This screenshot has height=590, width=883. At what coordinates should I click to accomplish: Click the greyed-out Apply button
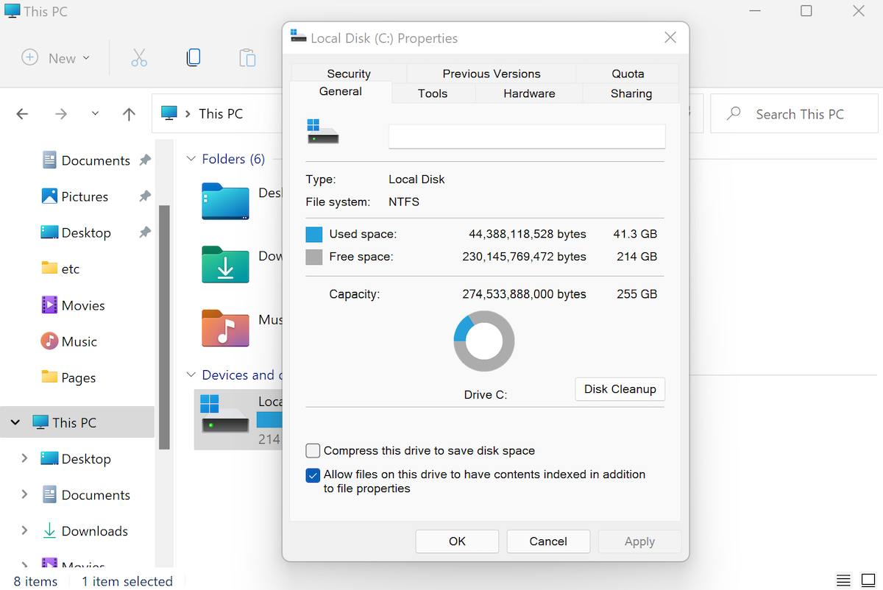click(x=639, y=541)
